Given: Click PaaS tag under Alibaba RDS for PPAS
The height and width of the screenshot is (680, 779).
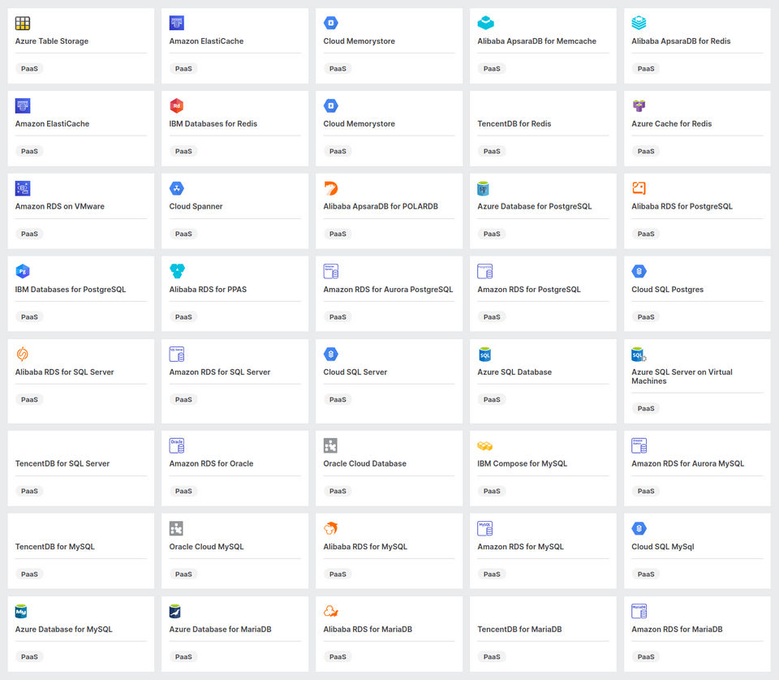Looking at the screenshot, I should 183,317.
